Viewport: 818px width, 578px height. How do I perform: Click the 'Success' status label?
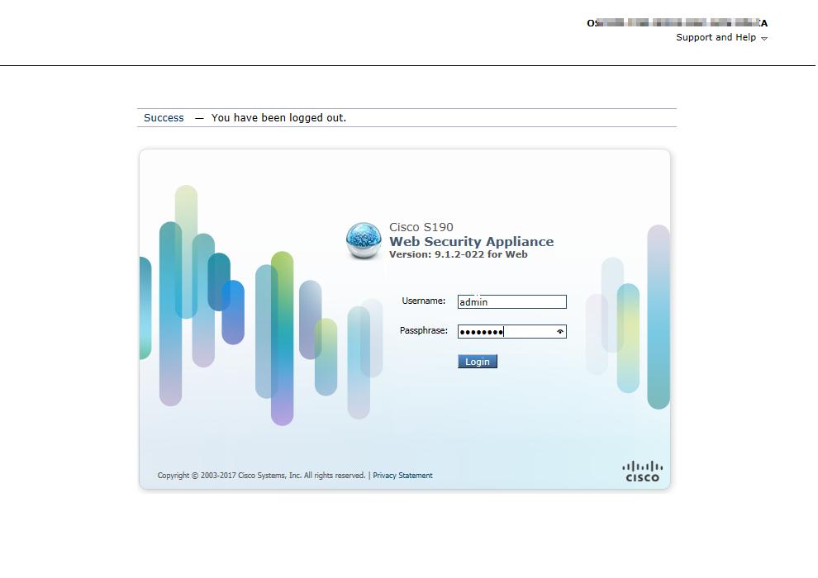[x=164, y=118]
